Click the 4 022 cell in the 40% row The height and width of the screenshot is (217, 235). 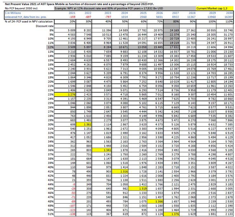click(x=225, y=167)
